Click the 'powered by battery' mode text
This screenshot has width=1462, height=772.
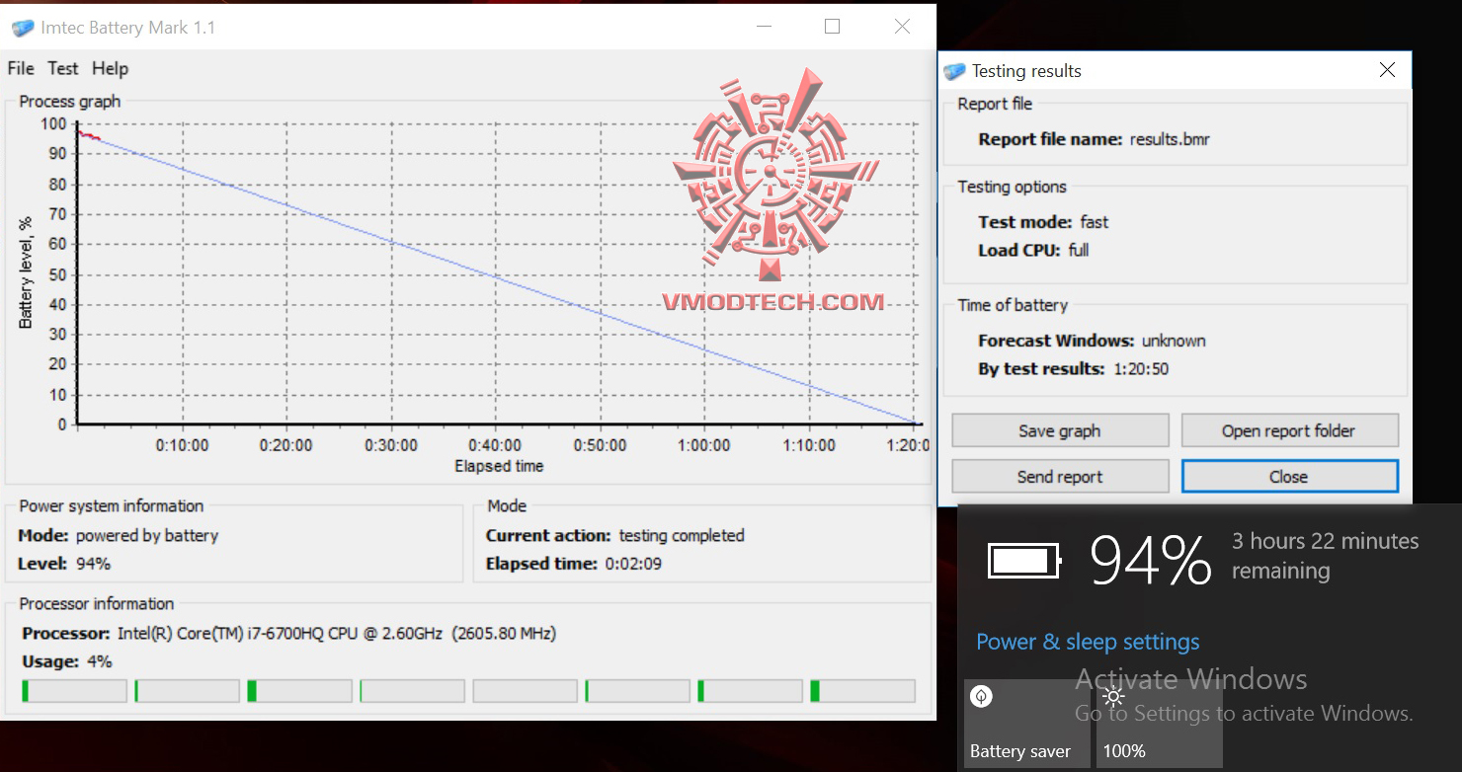147,535
